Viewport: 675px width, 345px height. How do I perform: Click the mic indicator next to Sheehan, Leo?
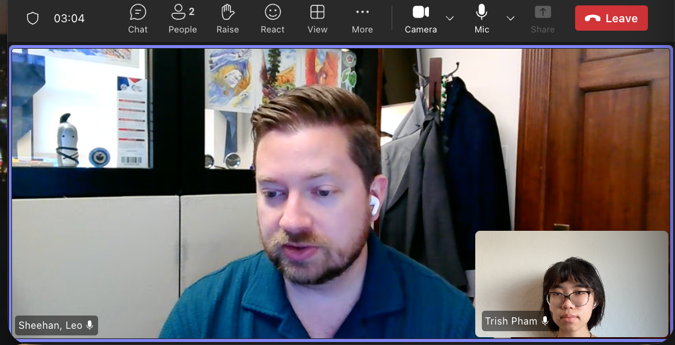90,325
